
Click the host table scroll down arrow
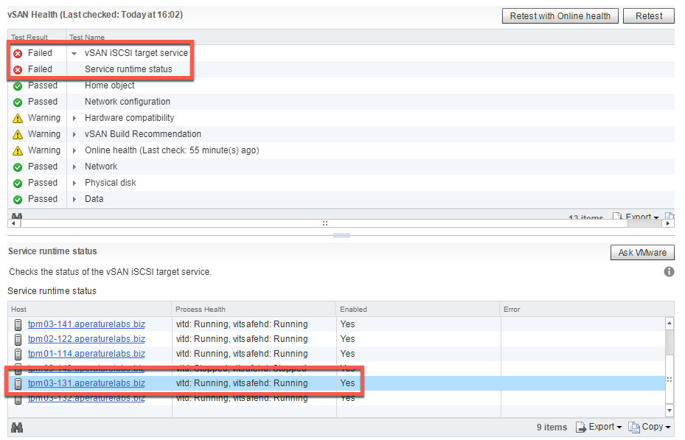coord(669,410)
